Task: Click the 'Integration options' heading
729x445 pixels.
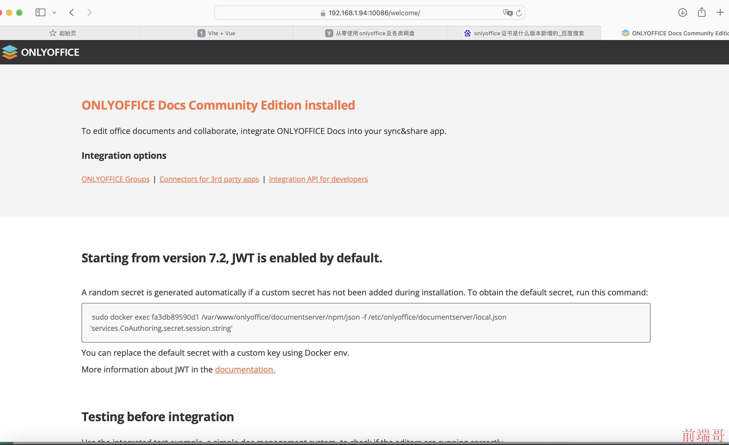Action: tap(124, 156)
